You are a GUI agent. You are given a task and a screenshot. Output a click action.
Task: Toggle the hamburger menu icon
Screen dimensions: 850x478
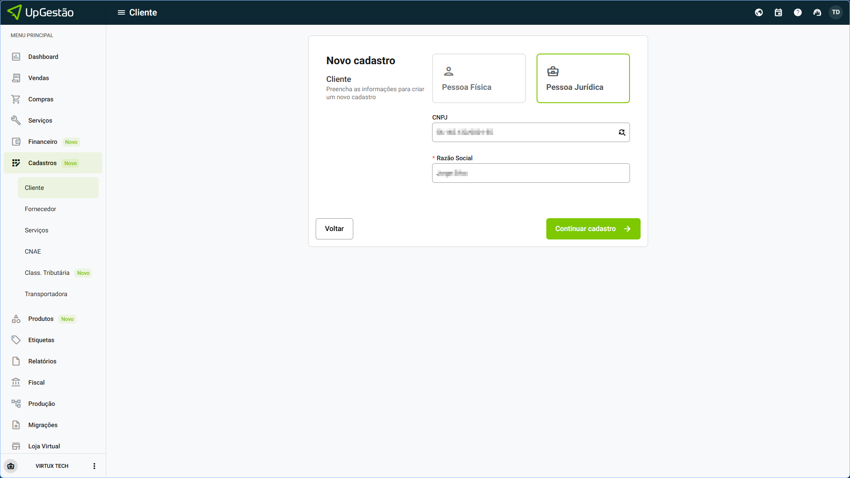(x=121, y=12)
